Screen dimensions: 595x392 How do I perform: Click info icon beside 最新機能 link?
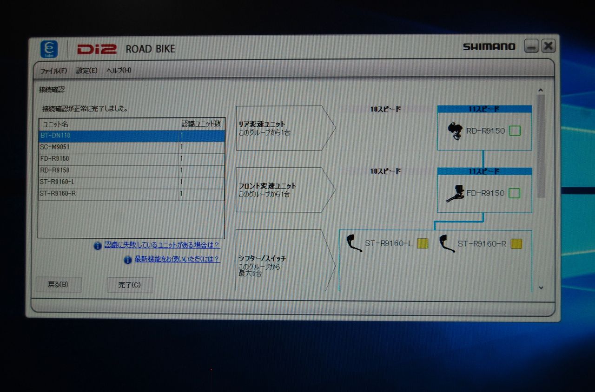(128, 260)
